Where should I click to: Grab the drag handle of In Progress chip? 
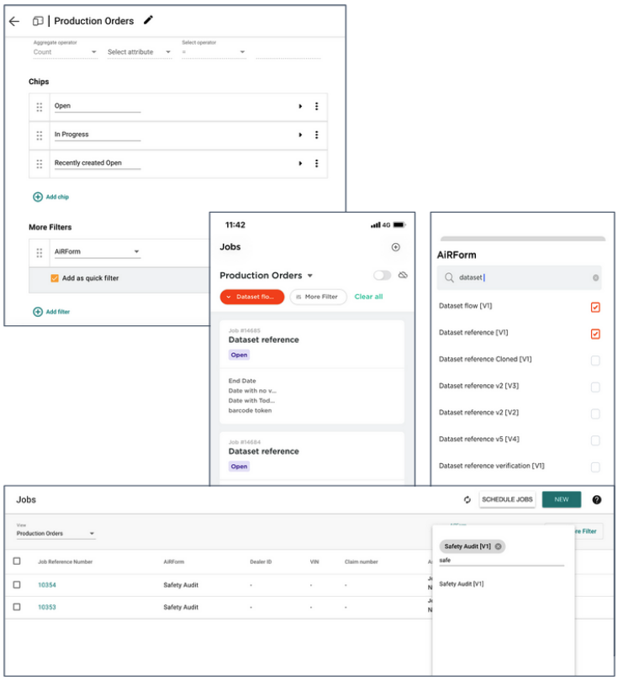coord(40,135)
